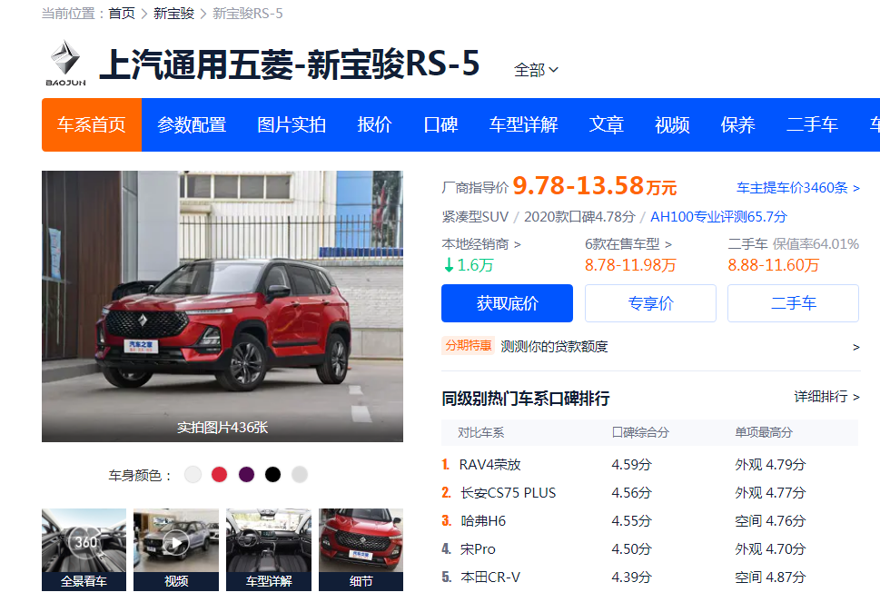Open 长安CS75 PLUS ranking entry
The width and height of the screenshot is (880, 612).
point(508,492)
